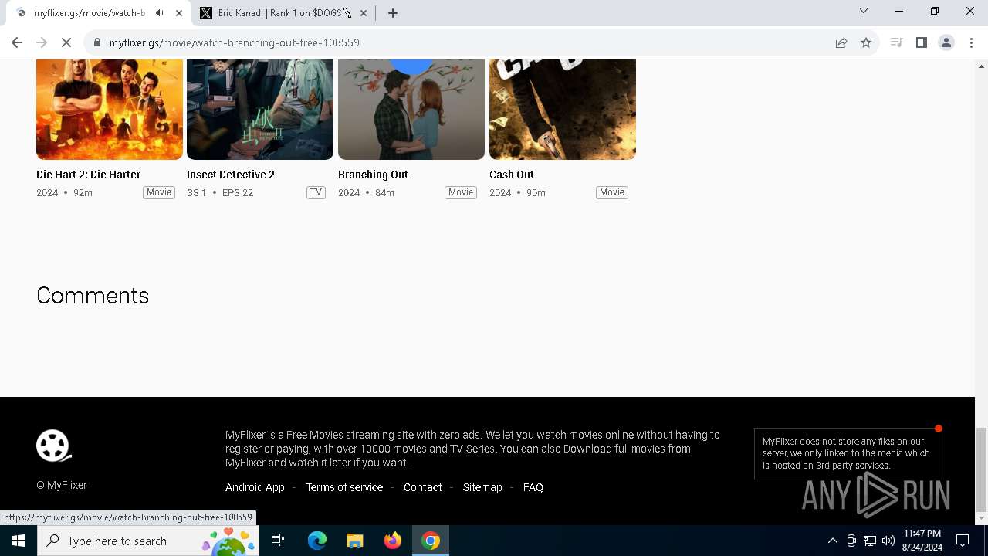Image resolution: width=988 pixels, height=556 pixels.
Task: Open the volume control in the tray
Action: click(888, 541)
